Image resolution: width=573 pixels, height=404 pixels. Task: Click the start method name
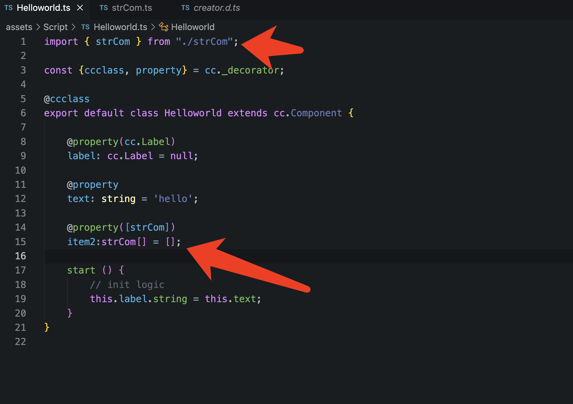tap(81, 270)
